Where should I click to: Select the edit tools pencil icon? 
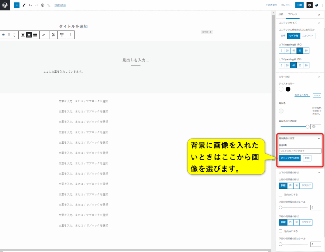[x=24, y=5]
